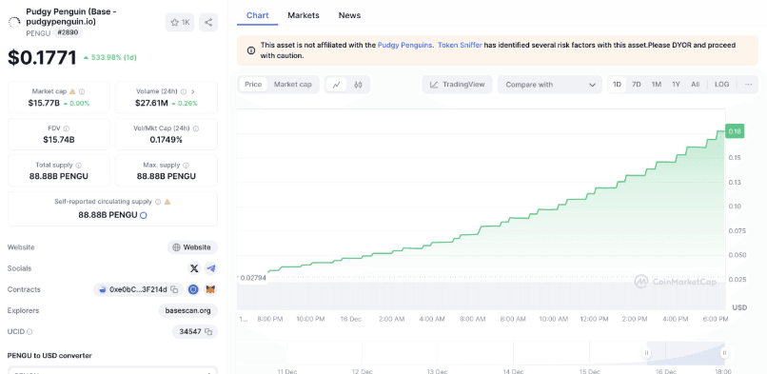Image resolution: width=767 pixels, height=374 pixels.
Task: Follow the Token Sniffer link
Action: [x=460, y=45]
